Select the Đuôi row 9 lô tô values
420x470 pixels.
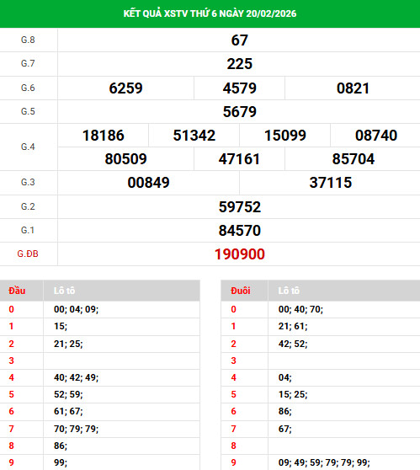pos(324,462)
